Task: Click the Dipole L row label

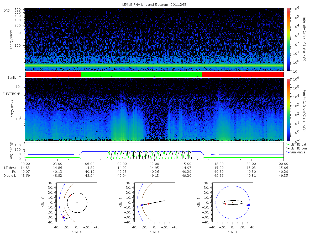Action: [x=9, y=176]
